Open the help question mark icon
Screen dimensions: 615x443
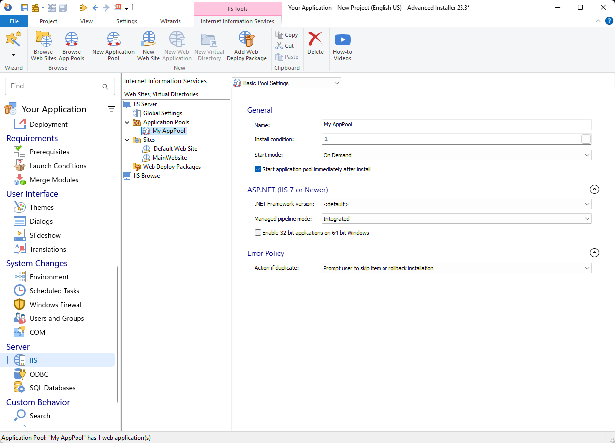click(609, 21)
